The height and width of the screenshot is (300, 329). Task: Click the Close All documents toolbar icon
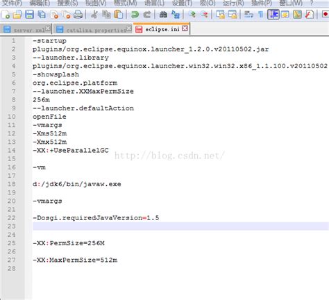click(x=66, y=15)
